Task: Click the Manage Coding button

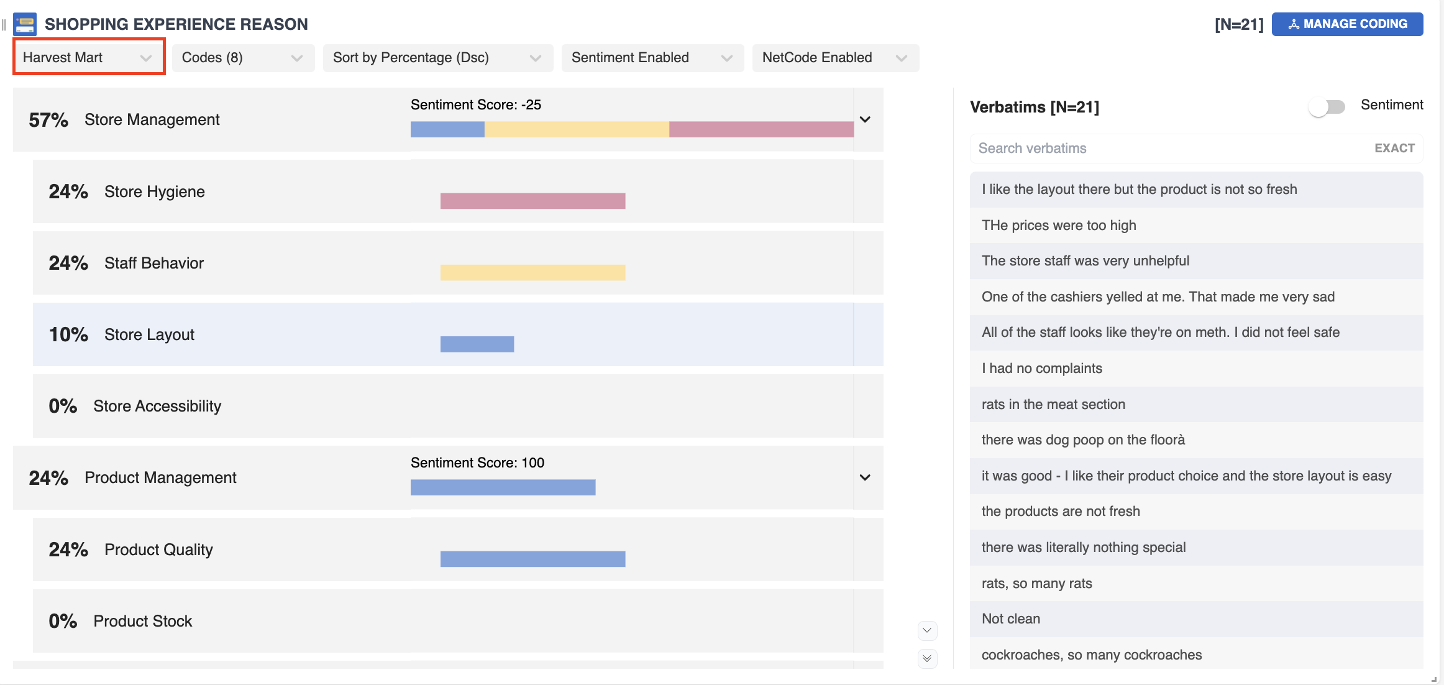Action: point(1347,24)
